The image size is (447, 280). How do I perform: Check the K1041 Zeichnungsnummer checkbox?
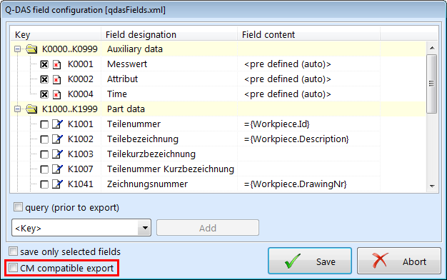point(44,184)
